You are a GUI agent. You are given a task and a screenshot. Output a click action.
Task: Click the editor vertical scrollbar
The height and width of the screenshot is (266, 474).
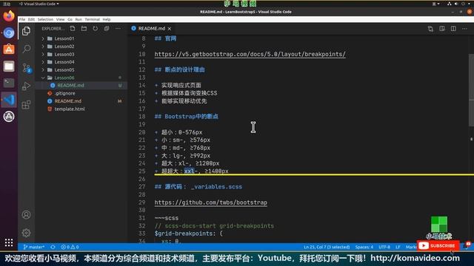471,90
